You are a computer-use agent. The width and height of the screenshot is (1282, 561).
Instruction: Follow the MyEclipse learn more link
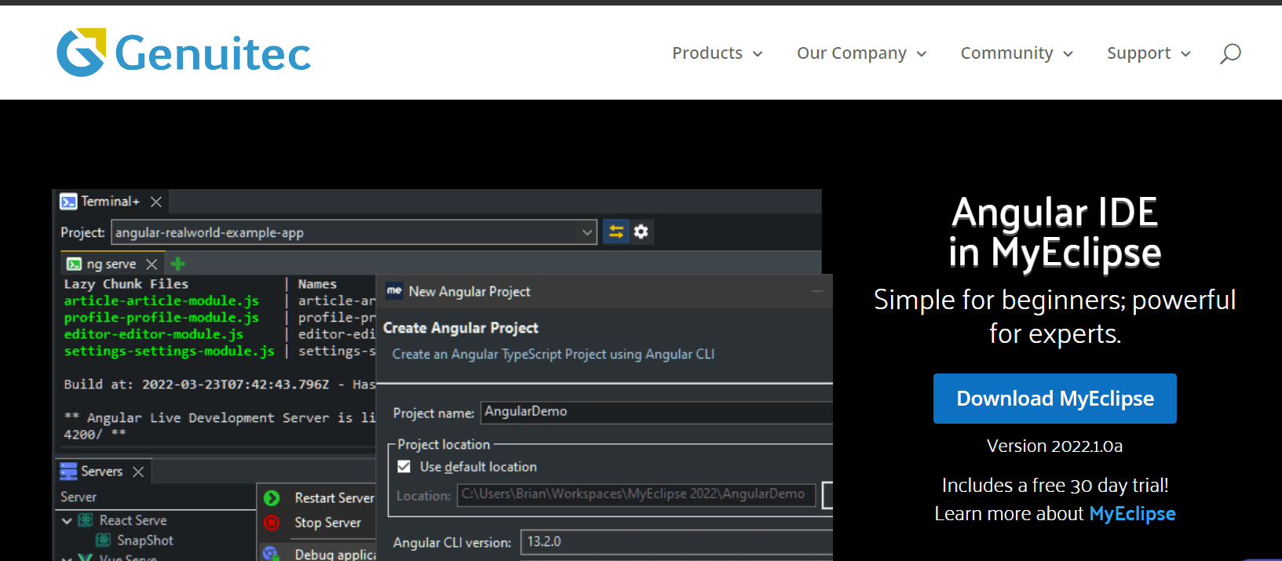pyautogui.click(x=1133, y=514)
